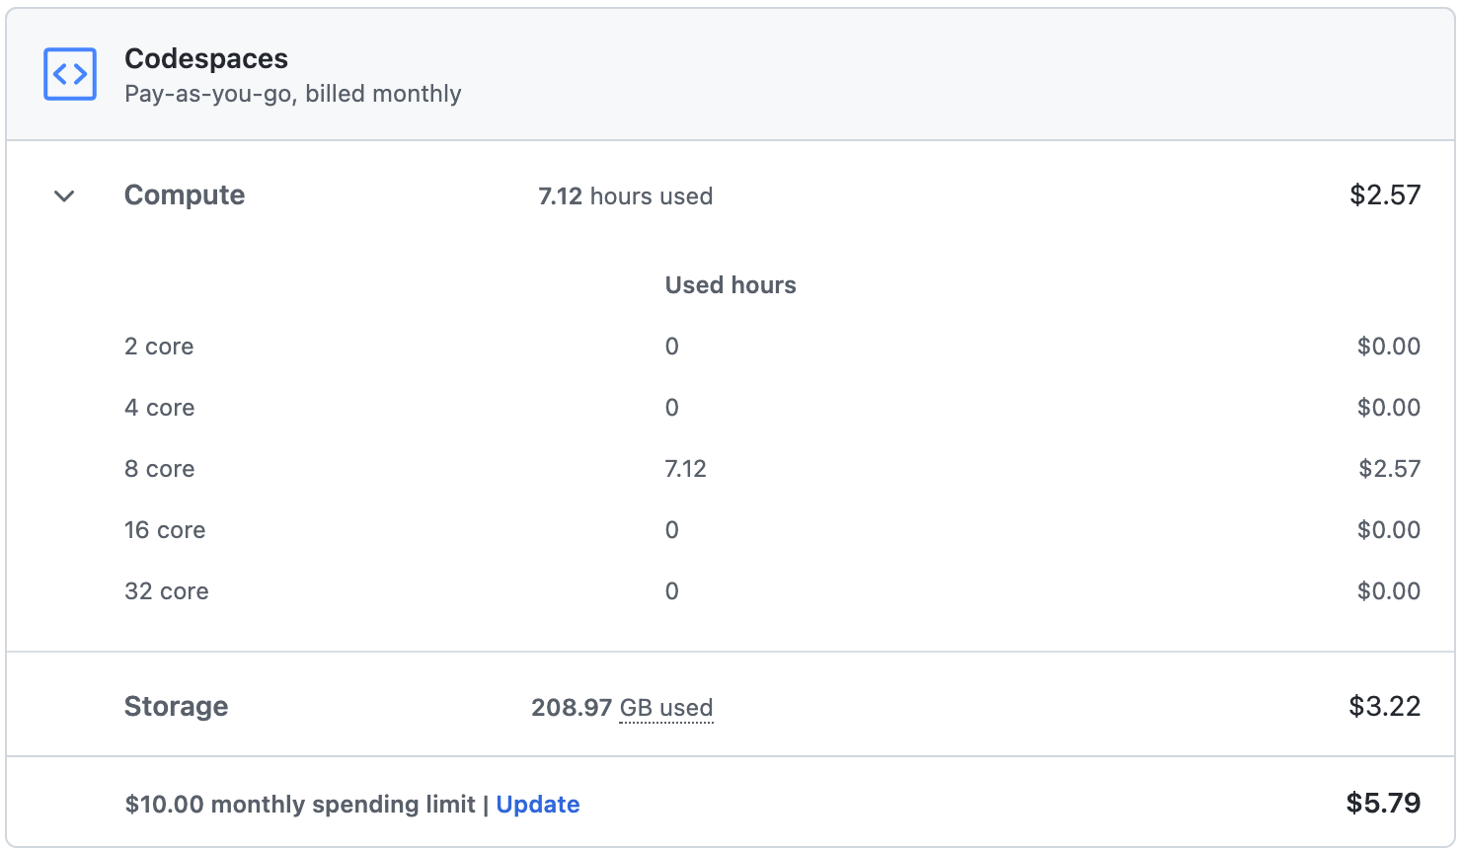This screenshot has width=1462, height=854.
Task: Click the 7.12 used hours value for 8 core
Action: [686, 469]
